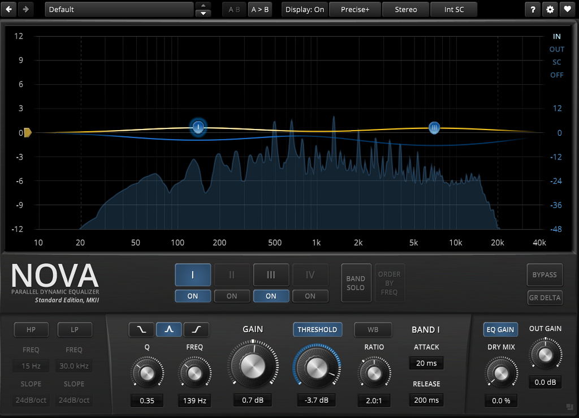Click the Q knob

pos(147,373)
